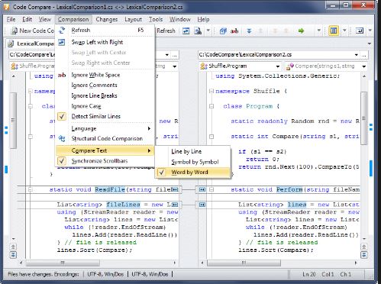381x284 pixels.
Task: Go to next difference with blue down arrows
Action: click(249, 31)
